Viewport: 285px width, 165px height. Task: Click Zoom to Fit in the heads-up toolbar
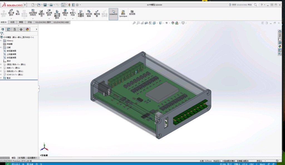tap(134, 23)
